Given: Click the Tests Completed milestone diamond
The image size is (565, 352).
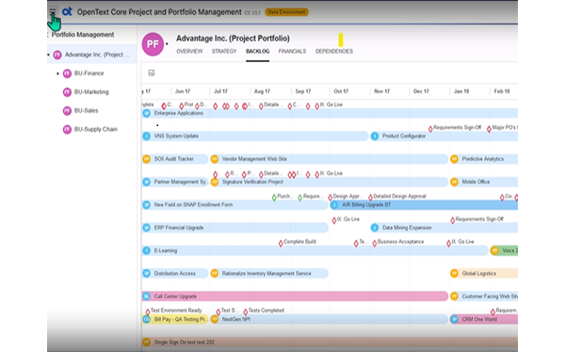Looking at the screenshot, I should pyautogui.click(x=246, y=312).
